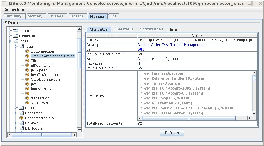Expand the Cache tree node
The width and height of the screenshot is (264, 146).
16,108
